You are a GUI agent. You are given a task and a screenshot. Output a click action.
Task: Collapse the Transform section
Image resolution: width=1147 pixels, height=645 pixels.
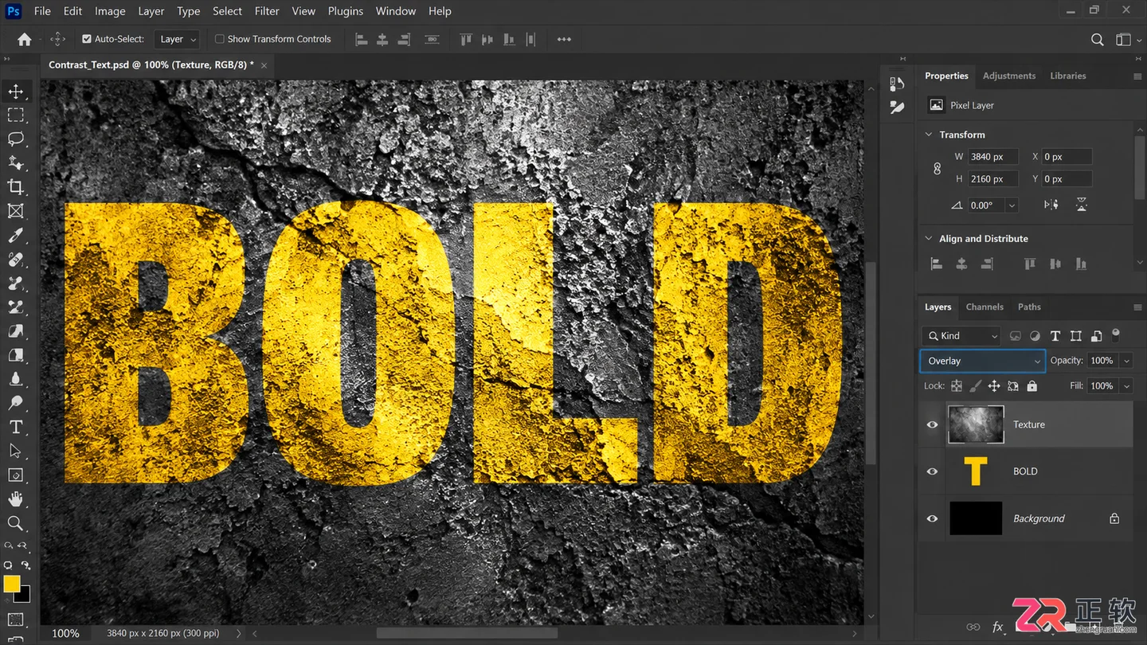929,135
